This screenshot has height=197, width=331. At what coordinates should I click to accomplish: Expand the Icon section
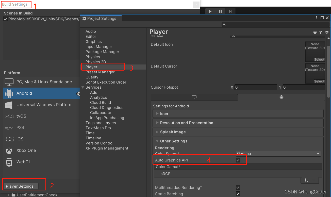[x=238, y=113]
